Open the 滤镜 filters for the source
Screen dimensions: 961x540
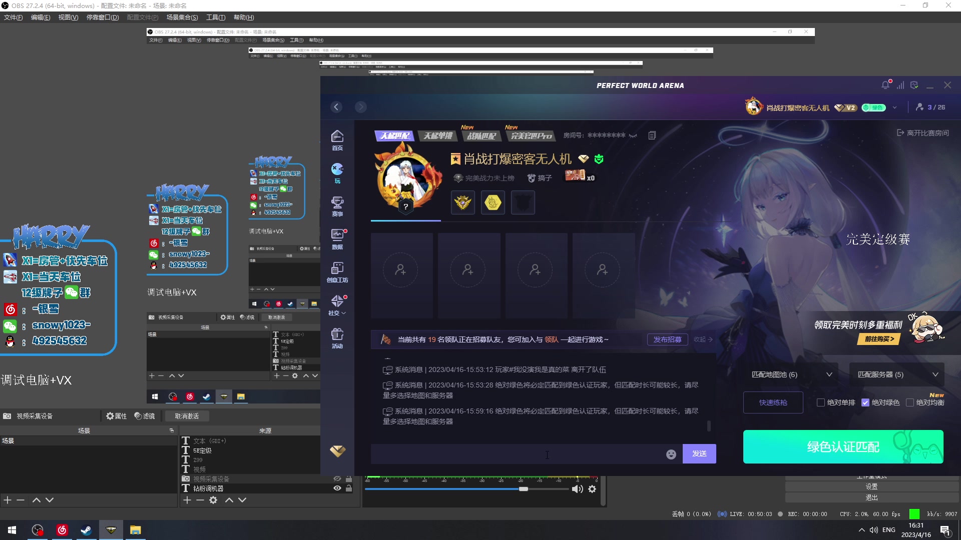tap(145, 416)
